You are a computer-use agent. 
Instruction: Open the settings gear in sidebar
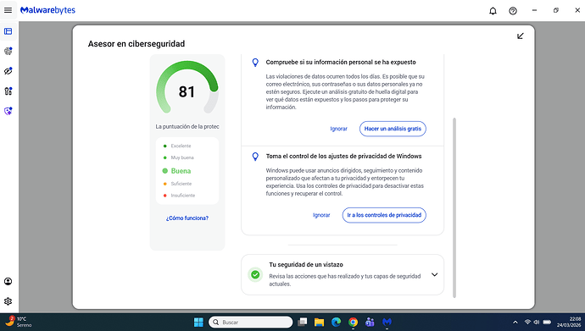8,301
